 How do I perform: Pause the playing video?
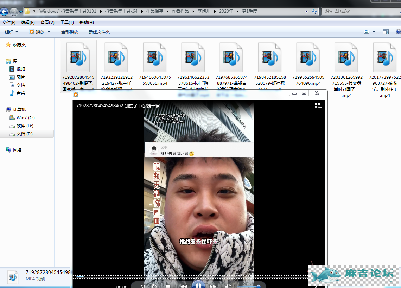point(198,284)
